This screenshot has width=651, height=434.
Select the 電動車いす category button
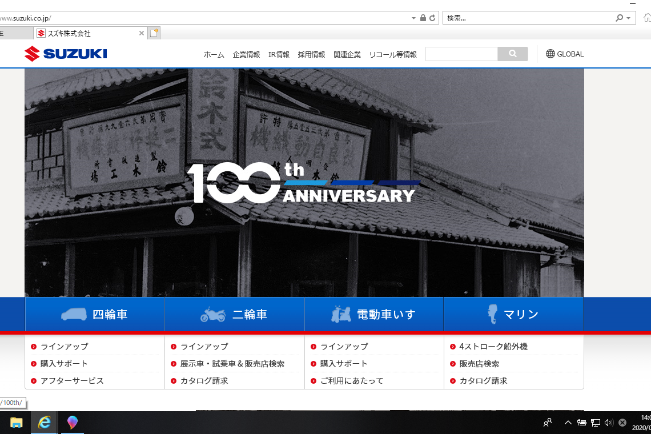point(374,315)
